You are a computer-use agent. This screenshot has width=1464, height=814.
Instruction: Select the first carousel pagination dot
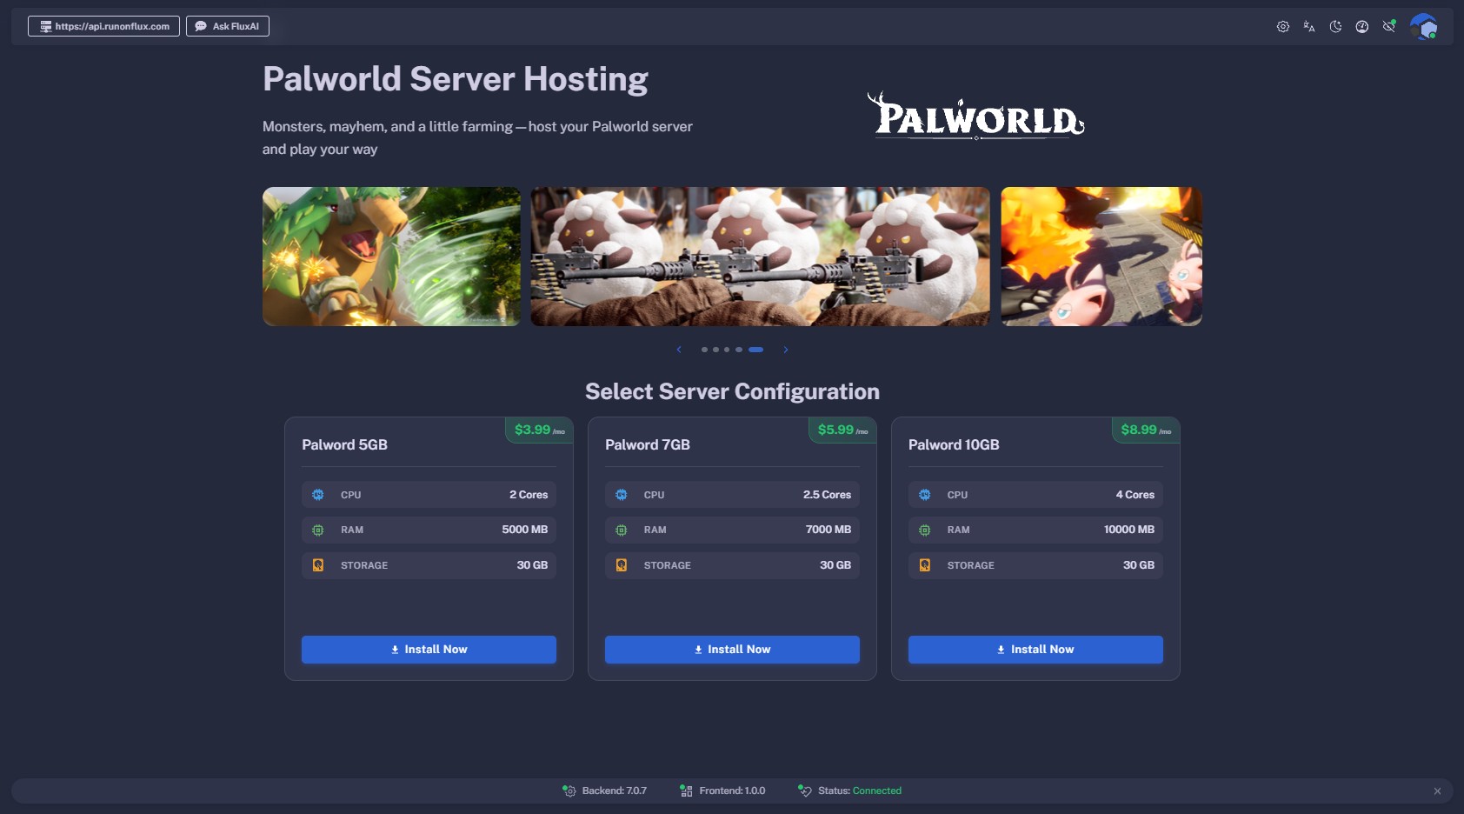[704, 350]
